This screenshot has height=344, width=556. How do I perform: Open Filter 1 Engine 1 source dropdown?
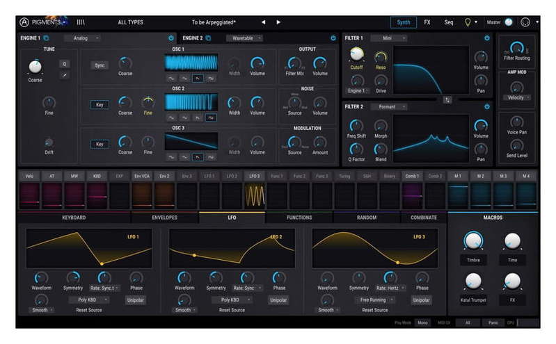pyautogui.click(x=358, y=91)
